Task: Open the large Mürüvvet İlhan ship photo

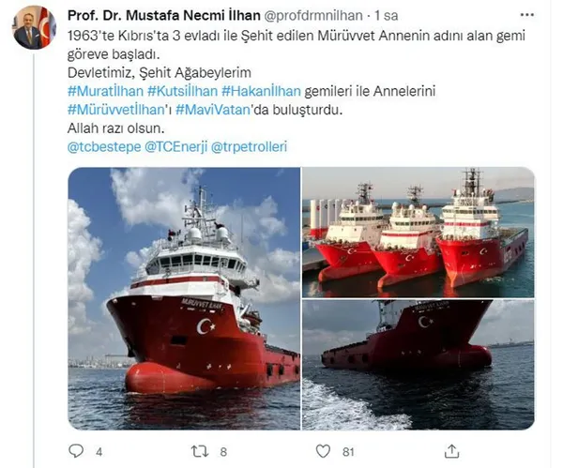Action: pos(184,298)
